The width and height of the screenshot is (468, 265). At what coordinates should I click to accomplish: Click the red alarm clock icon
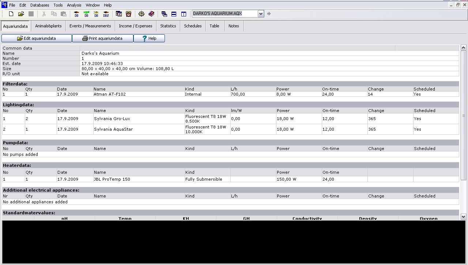tap(129, 14)
